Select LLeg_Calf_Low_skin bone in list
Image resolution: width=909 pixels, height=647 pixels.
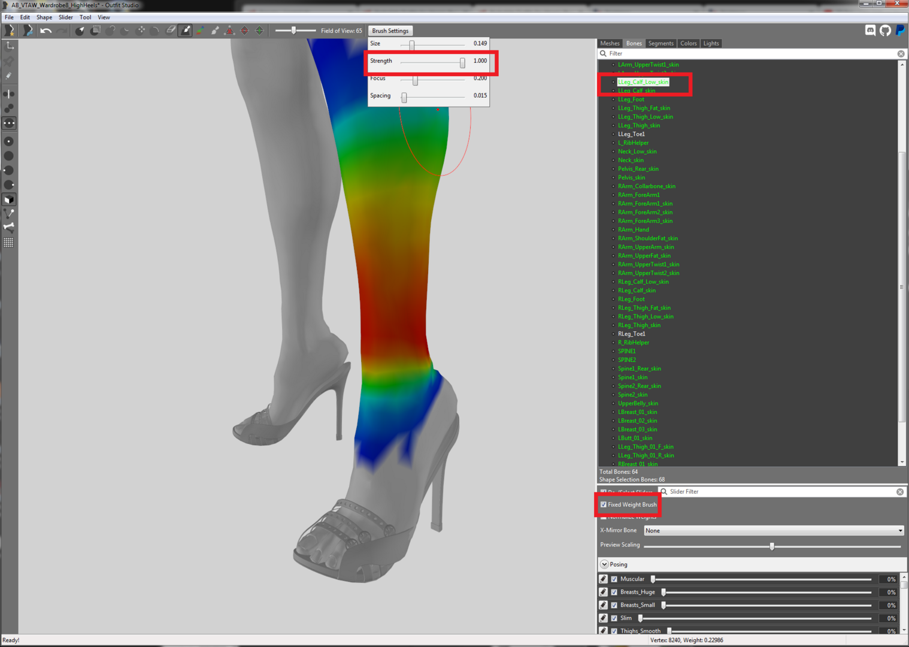(643, 82)
